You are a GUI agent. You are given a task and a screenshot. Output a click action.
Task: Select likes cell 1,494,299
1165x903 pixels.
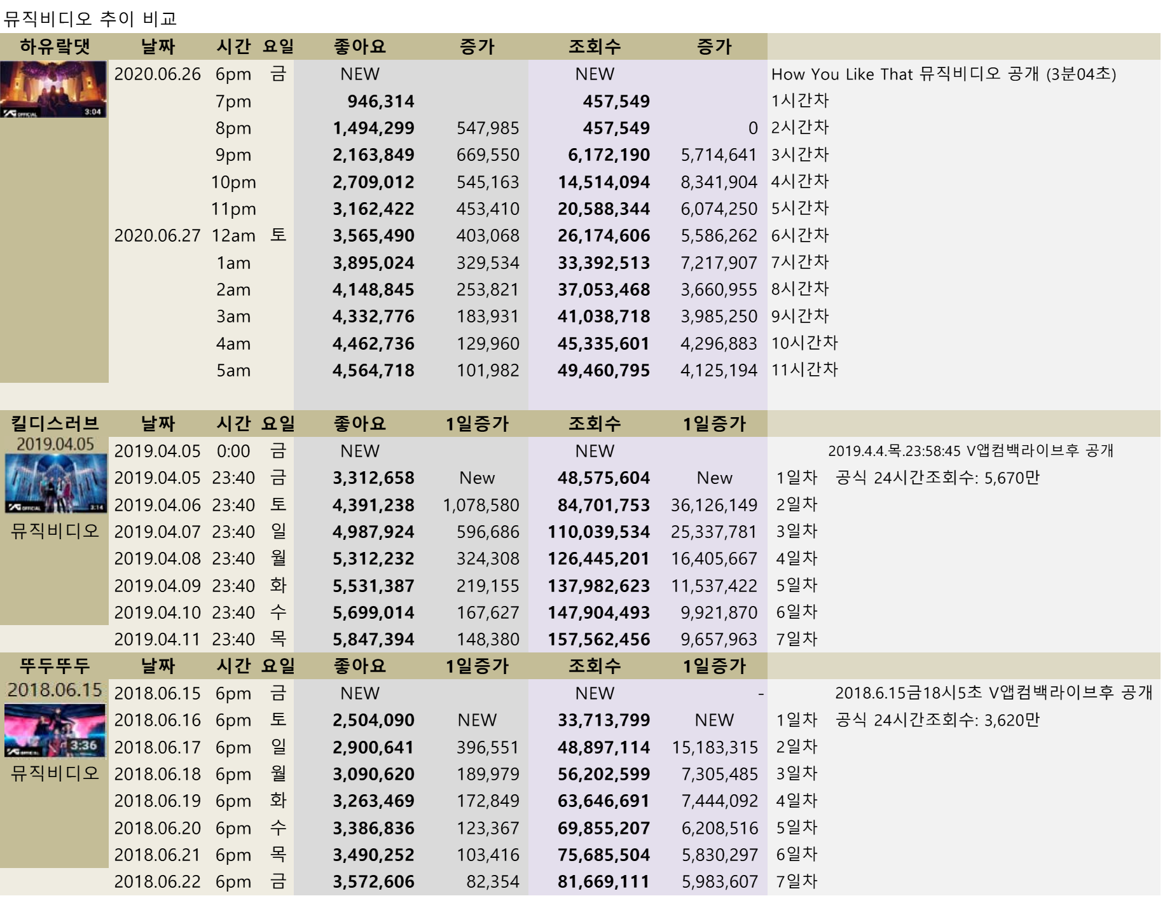click(373, 128)
